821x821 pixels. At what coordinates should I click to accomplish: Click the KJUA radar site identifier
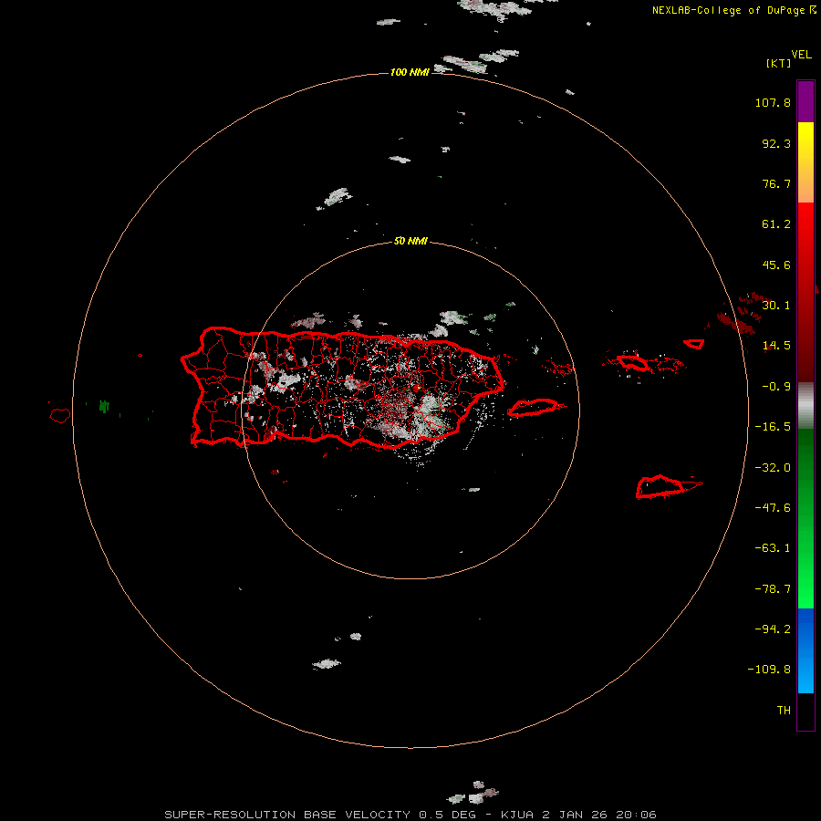[517, 815]
